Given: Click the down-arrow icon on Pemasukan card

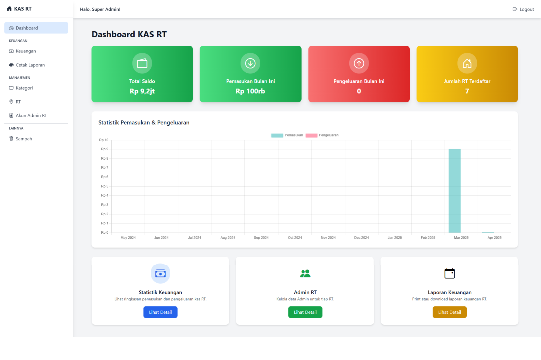Looking at the screenshot, I should (x=250, y=63).
